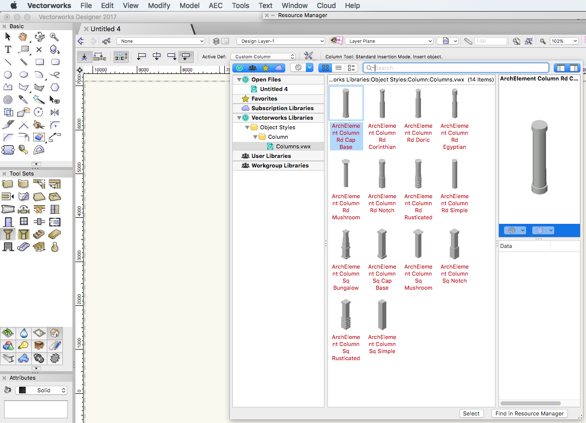Image resolution: width=586 pixels, height=423 pixels.
Task: Select the Tape Measure tool in Tool Sets
Action: (23, 149)
